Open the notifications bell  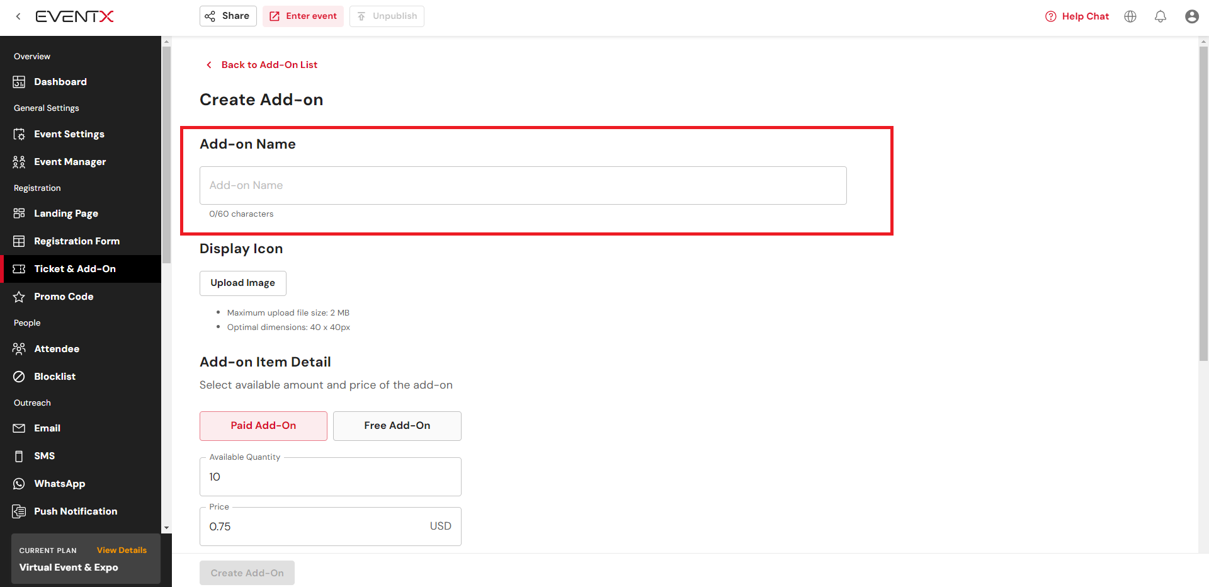tap(1161, 16)
